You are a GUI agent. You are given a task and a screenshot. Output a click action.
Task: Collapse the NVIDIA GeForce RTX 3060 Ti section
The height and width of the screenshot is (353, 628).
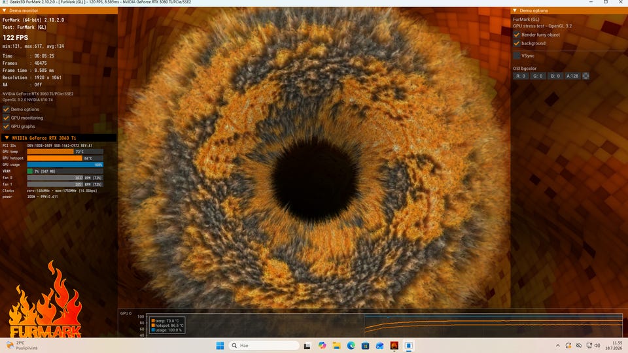(7, 138)
